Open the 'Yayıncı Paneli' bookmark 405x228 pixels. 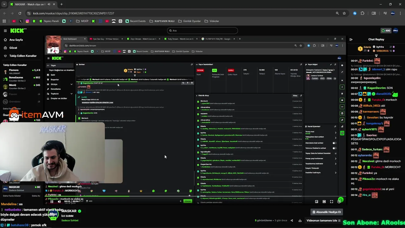[x=49, y=21]
